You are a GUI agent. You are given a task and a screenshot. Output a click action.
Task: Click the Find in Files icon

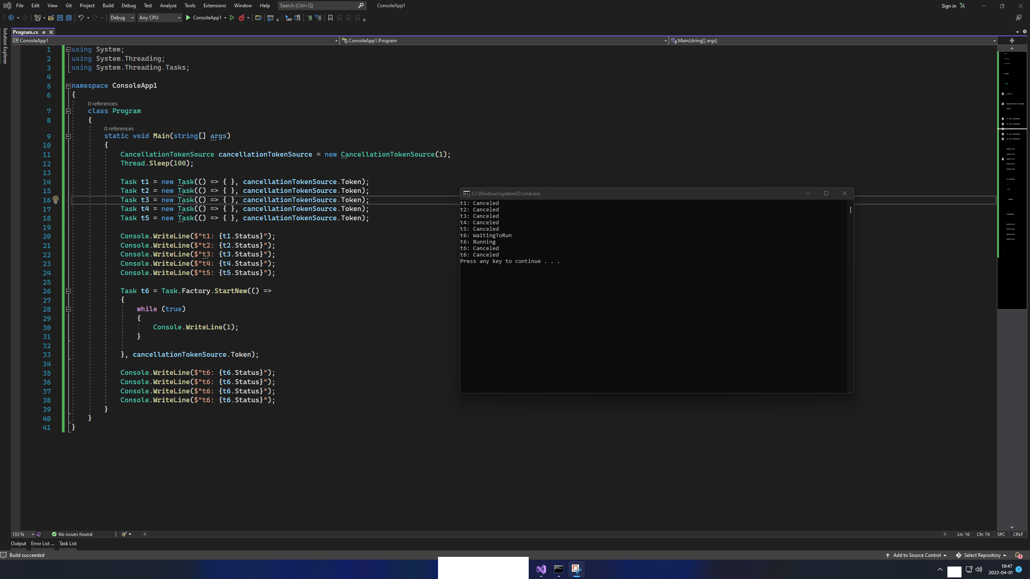pyautogui.click(x=258, y=18)
